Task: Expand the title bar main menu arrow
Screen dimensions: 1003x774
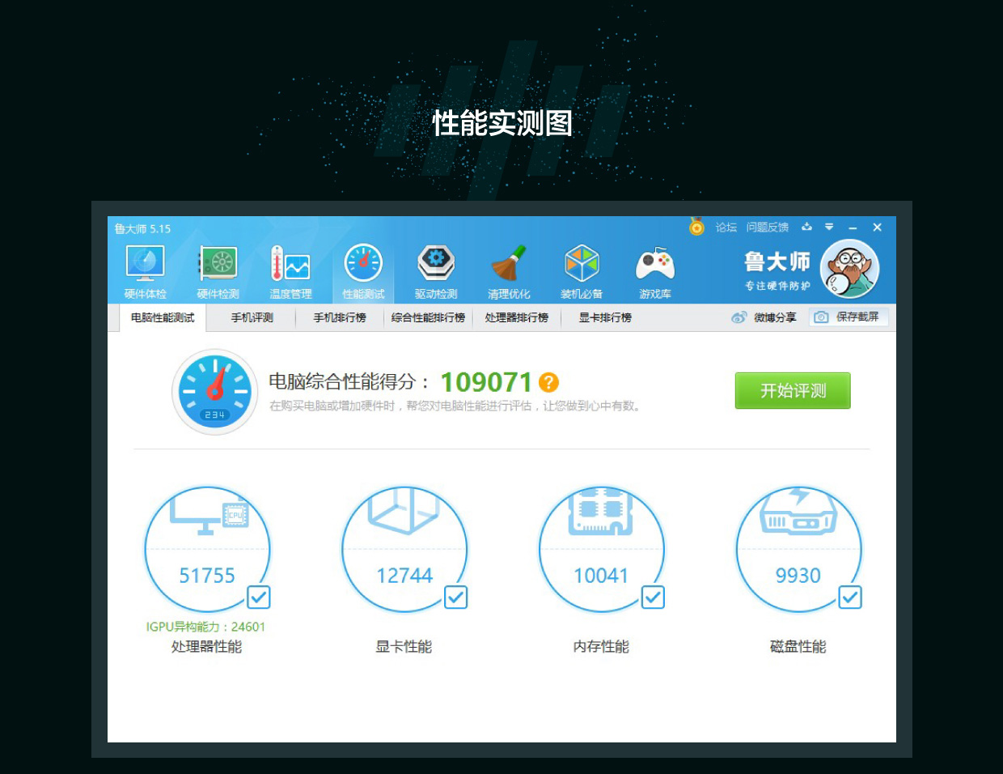Action: 829,227
